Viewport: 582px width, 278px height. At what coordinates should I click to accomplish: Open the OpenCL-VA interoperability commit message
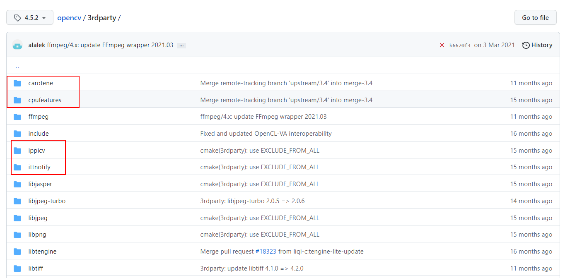click(x=266, y=134)
